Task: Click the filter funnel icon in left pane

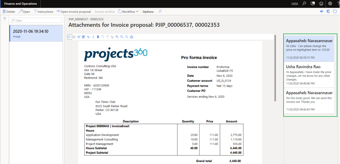Action: click(4, 19)
